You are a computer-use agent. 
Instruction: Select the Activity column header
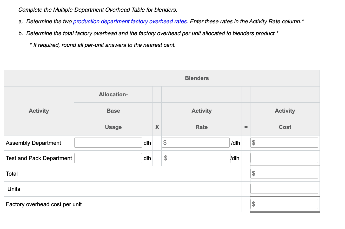coord(38,111)
